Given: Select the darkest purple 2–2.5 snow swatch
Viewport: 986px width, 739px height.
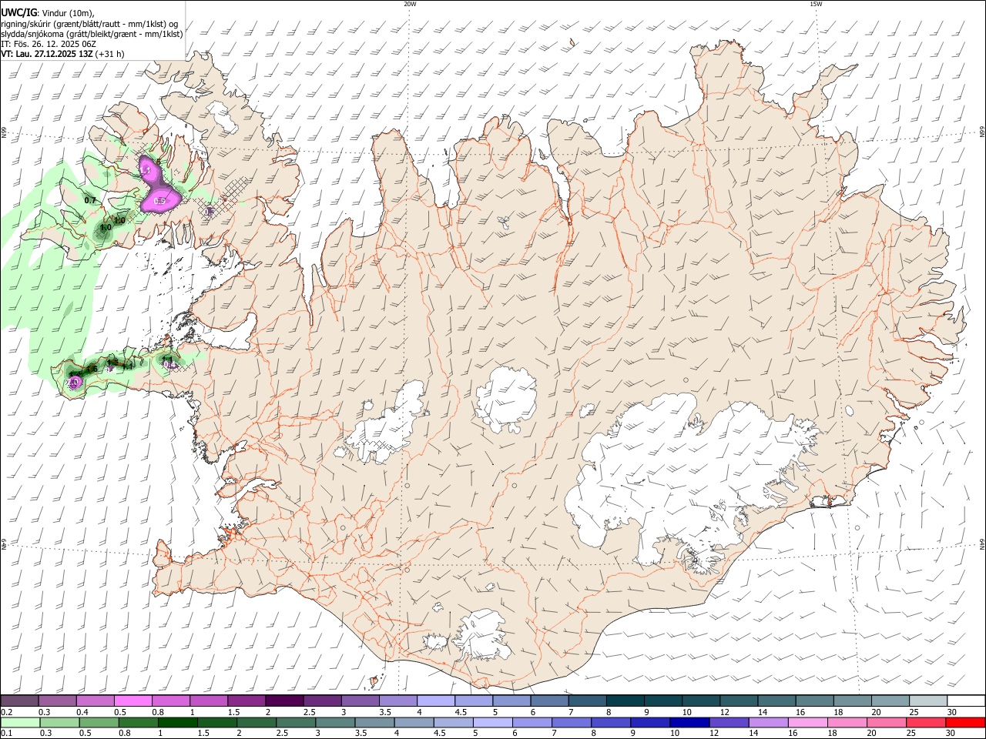Looking at the screenshot, I should click(283, 701).
